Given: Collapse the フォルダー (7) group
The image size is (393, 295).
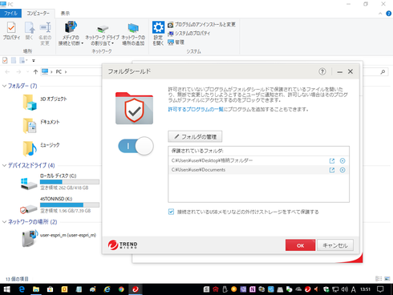Looking at the screenshot, I should coord(4,86).
